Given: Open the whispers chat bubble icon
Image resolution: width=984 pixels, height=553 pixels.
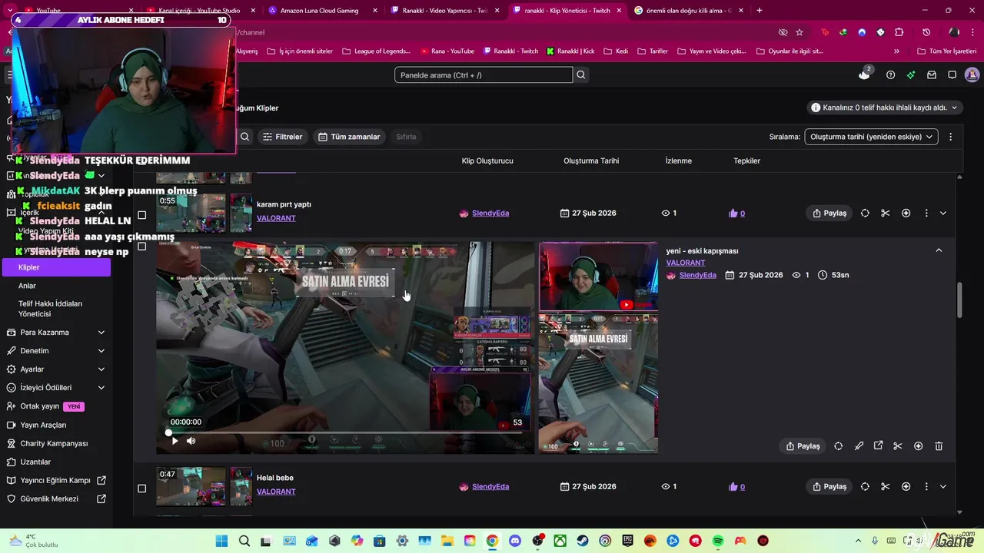Looking at the screenshot, I should point(952,75).
